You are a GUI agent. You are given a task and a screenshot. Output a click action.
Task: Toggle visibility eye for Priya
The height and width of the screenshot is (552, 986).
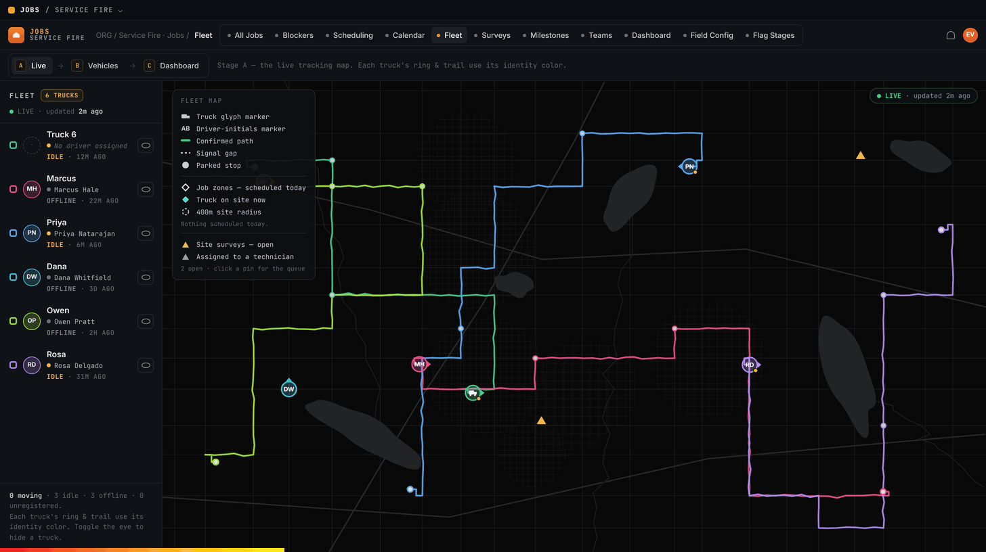pyautogui.click(x=146, y=233)
